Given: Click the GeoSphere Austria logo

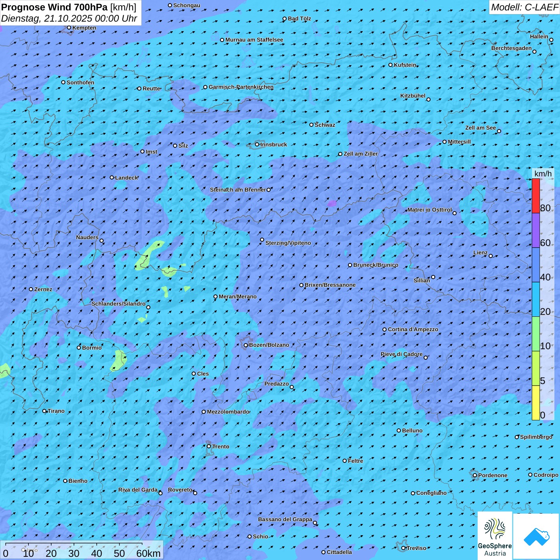Looking at the screenshot, I should click(495, 536).
